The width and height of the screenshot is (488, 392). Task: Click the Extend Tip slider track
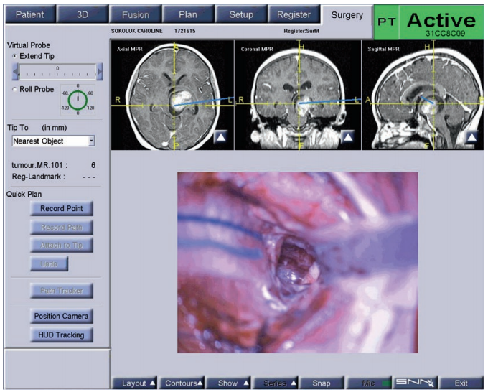(57, 72)
